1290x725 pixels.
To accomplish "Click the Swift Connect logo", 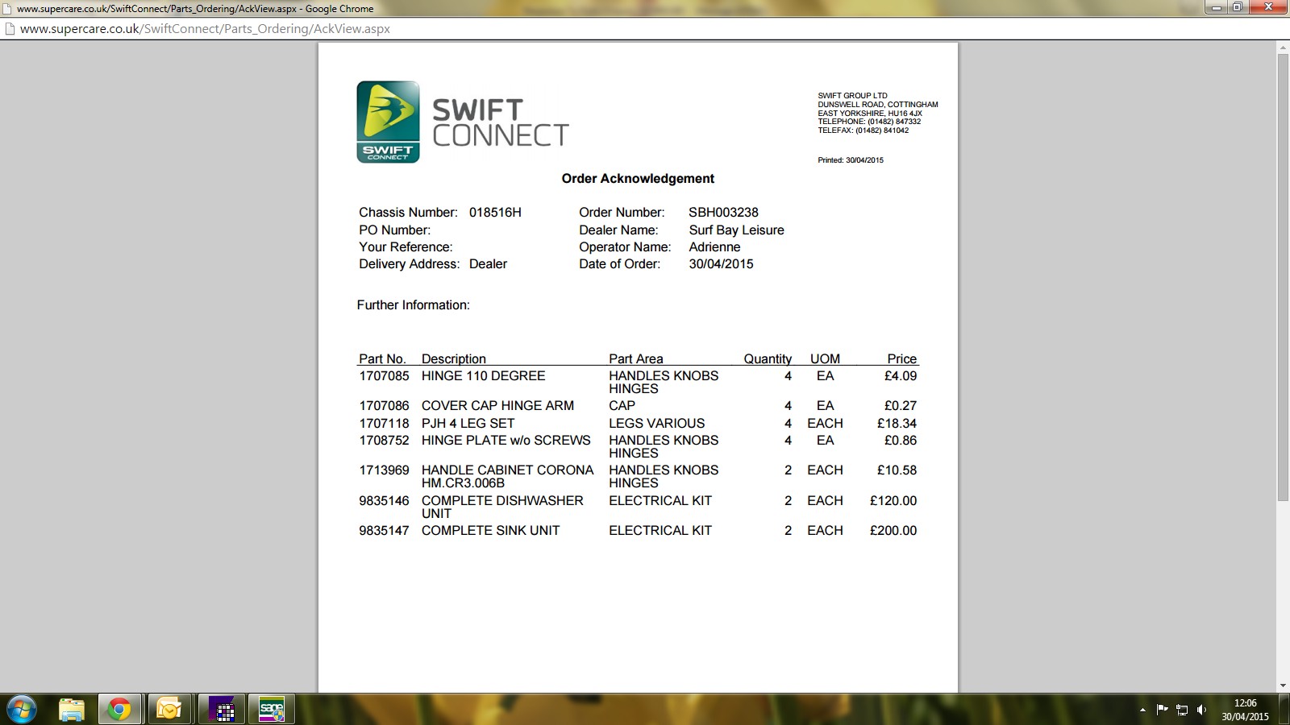I will point(463,122).
